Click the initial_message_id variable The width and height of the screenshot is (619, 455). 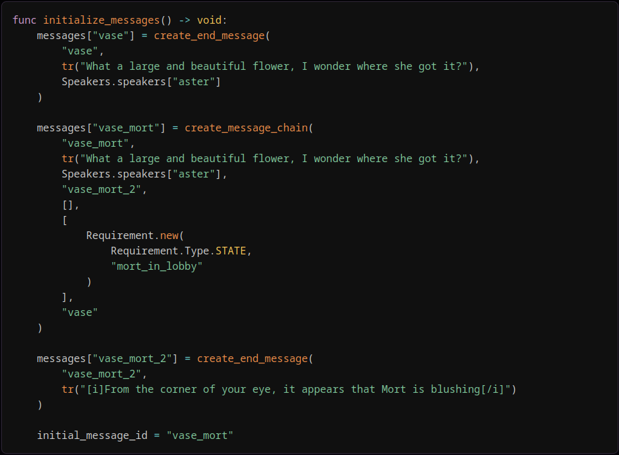92,435
